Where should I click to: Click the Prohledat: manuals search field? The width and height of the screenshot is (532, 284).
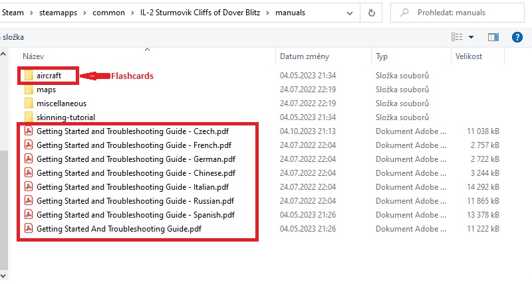click(465, 12)
